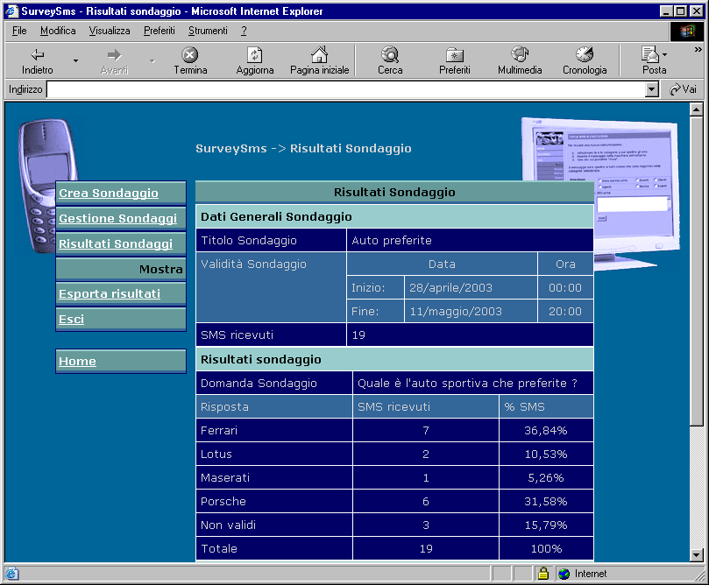Open the Indirizzo address dropdown list
709x585 pixels.
tap(651, 89)
